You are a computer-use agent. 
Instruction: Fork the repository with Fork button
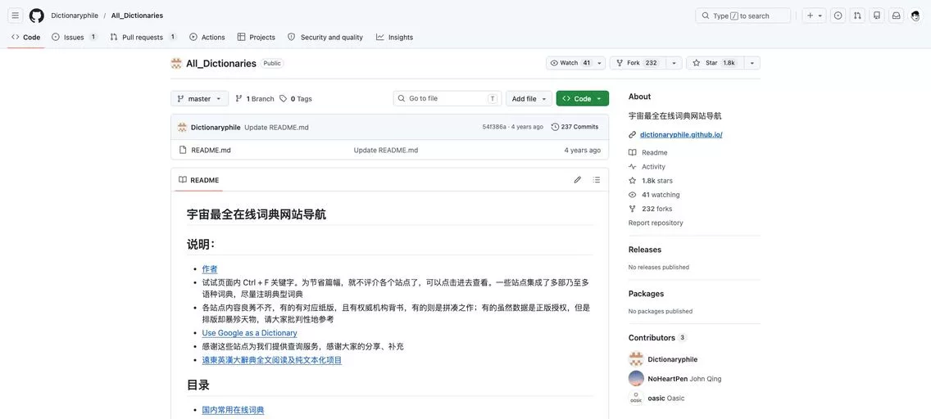click(x=637, y=63)
